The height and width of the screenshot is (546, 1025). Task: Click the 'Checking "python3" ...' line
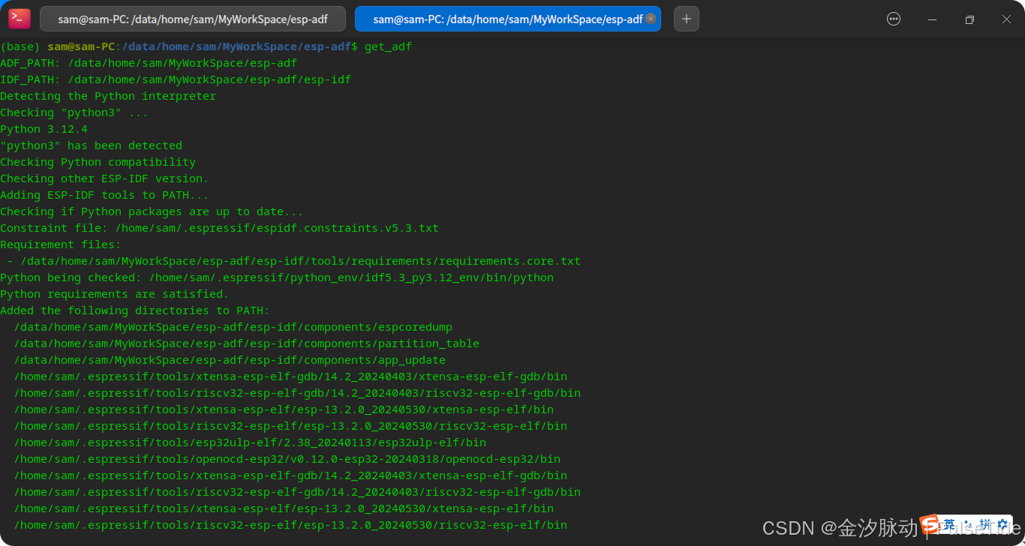coord(74,112)
